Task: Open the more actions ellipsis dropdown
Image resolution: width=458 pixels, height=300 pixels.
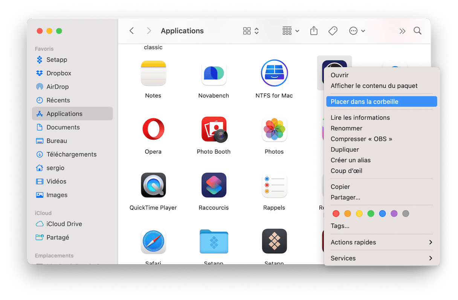Action: (x=357, y=31)
